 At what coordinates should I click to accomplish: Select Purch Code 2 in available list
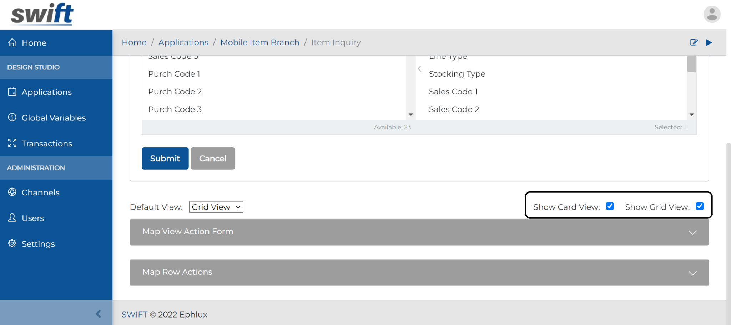(175, 92)
